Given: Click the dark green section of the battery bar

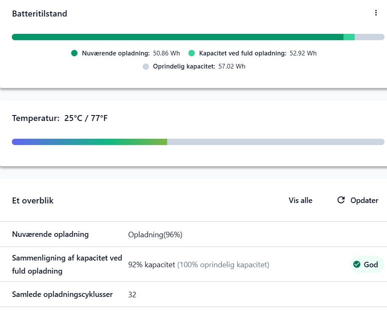Looking at the screenshot, I should 178,37.
